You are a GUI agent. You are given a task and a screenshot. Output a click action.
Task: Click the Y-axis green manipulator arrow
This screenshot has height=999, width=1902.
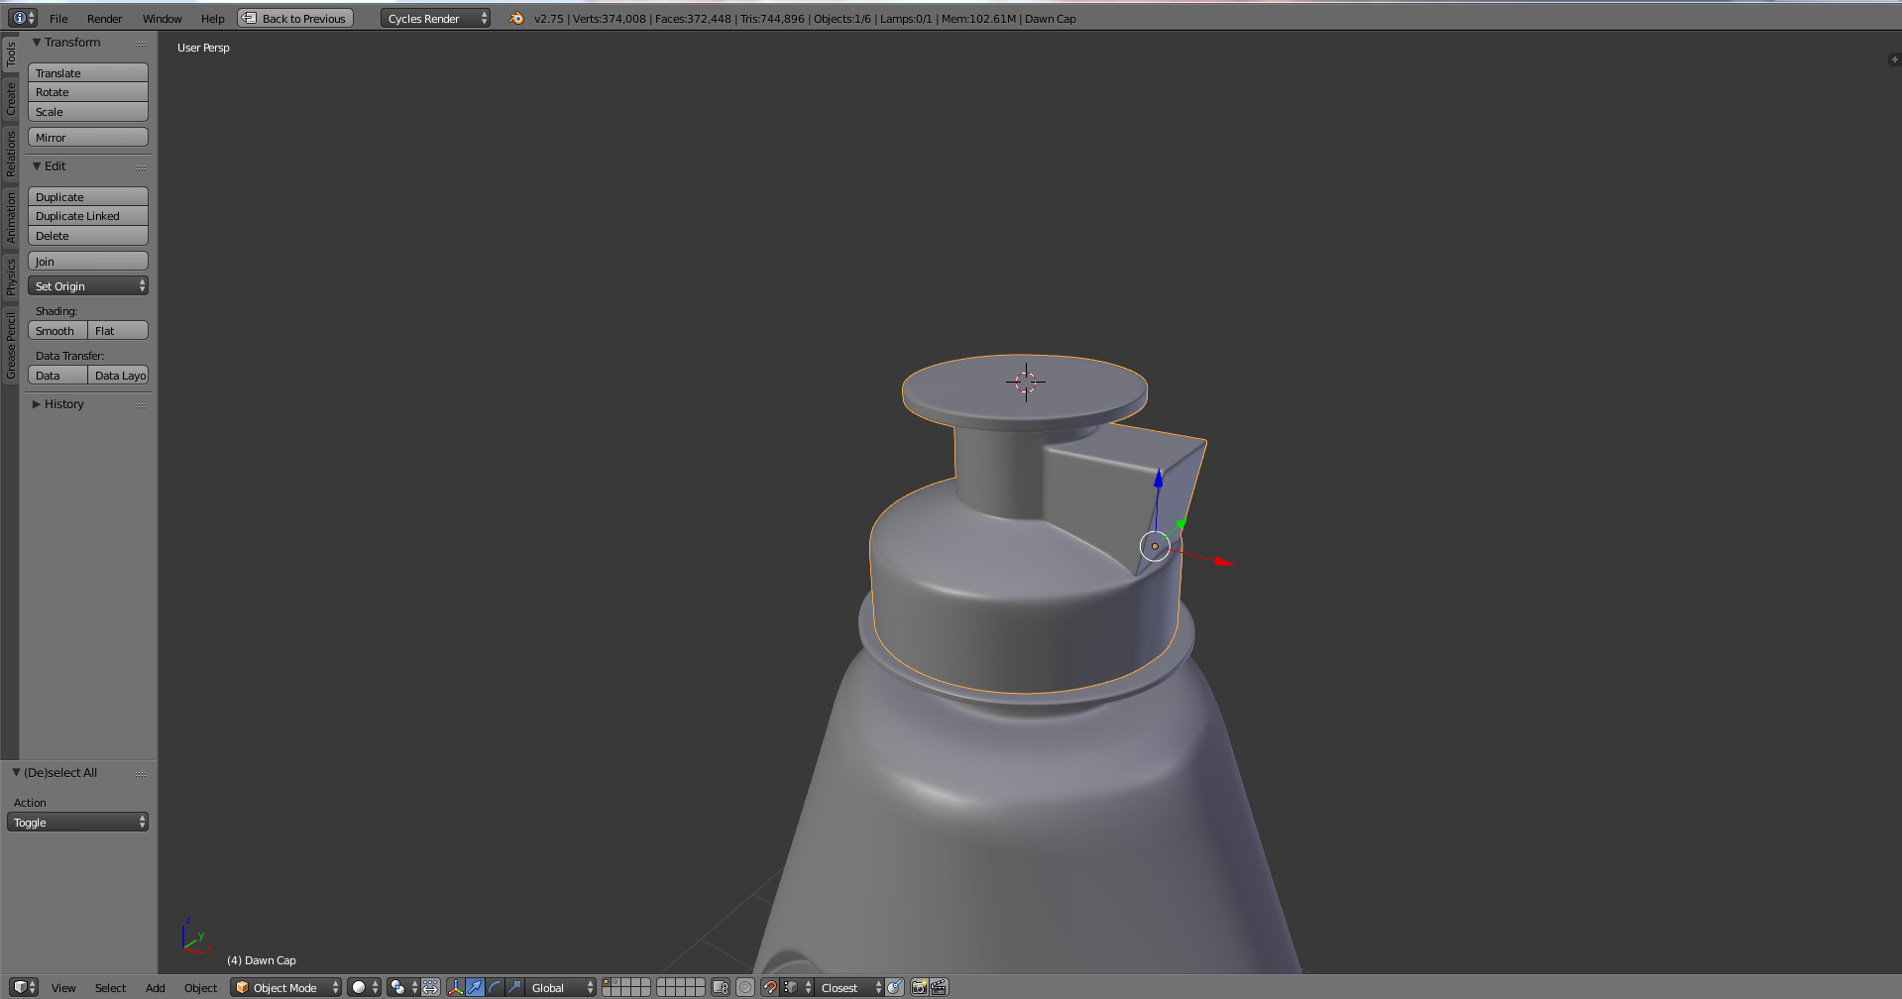(x=1180, y=522)
